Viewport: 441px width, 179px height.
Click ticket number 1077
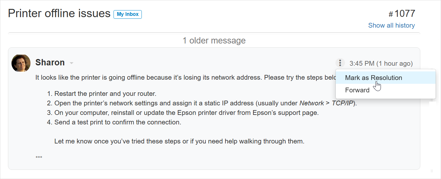coord(405,14)
